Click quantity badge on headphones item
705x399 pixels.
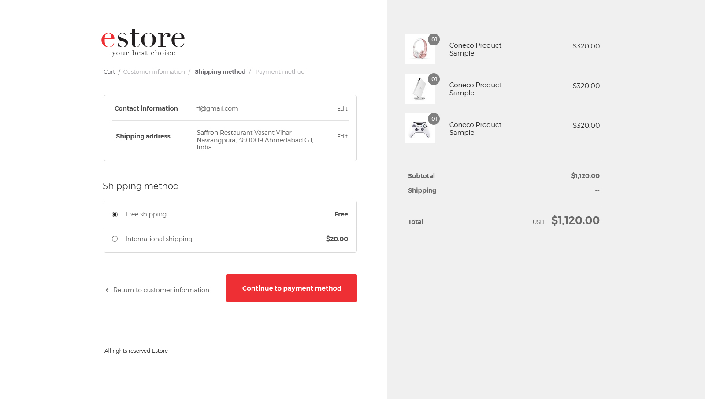click(x=434, y=40)
